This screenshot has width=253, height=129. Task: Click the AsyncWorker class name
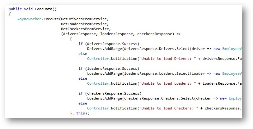coord(29,19)
